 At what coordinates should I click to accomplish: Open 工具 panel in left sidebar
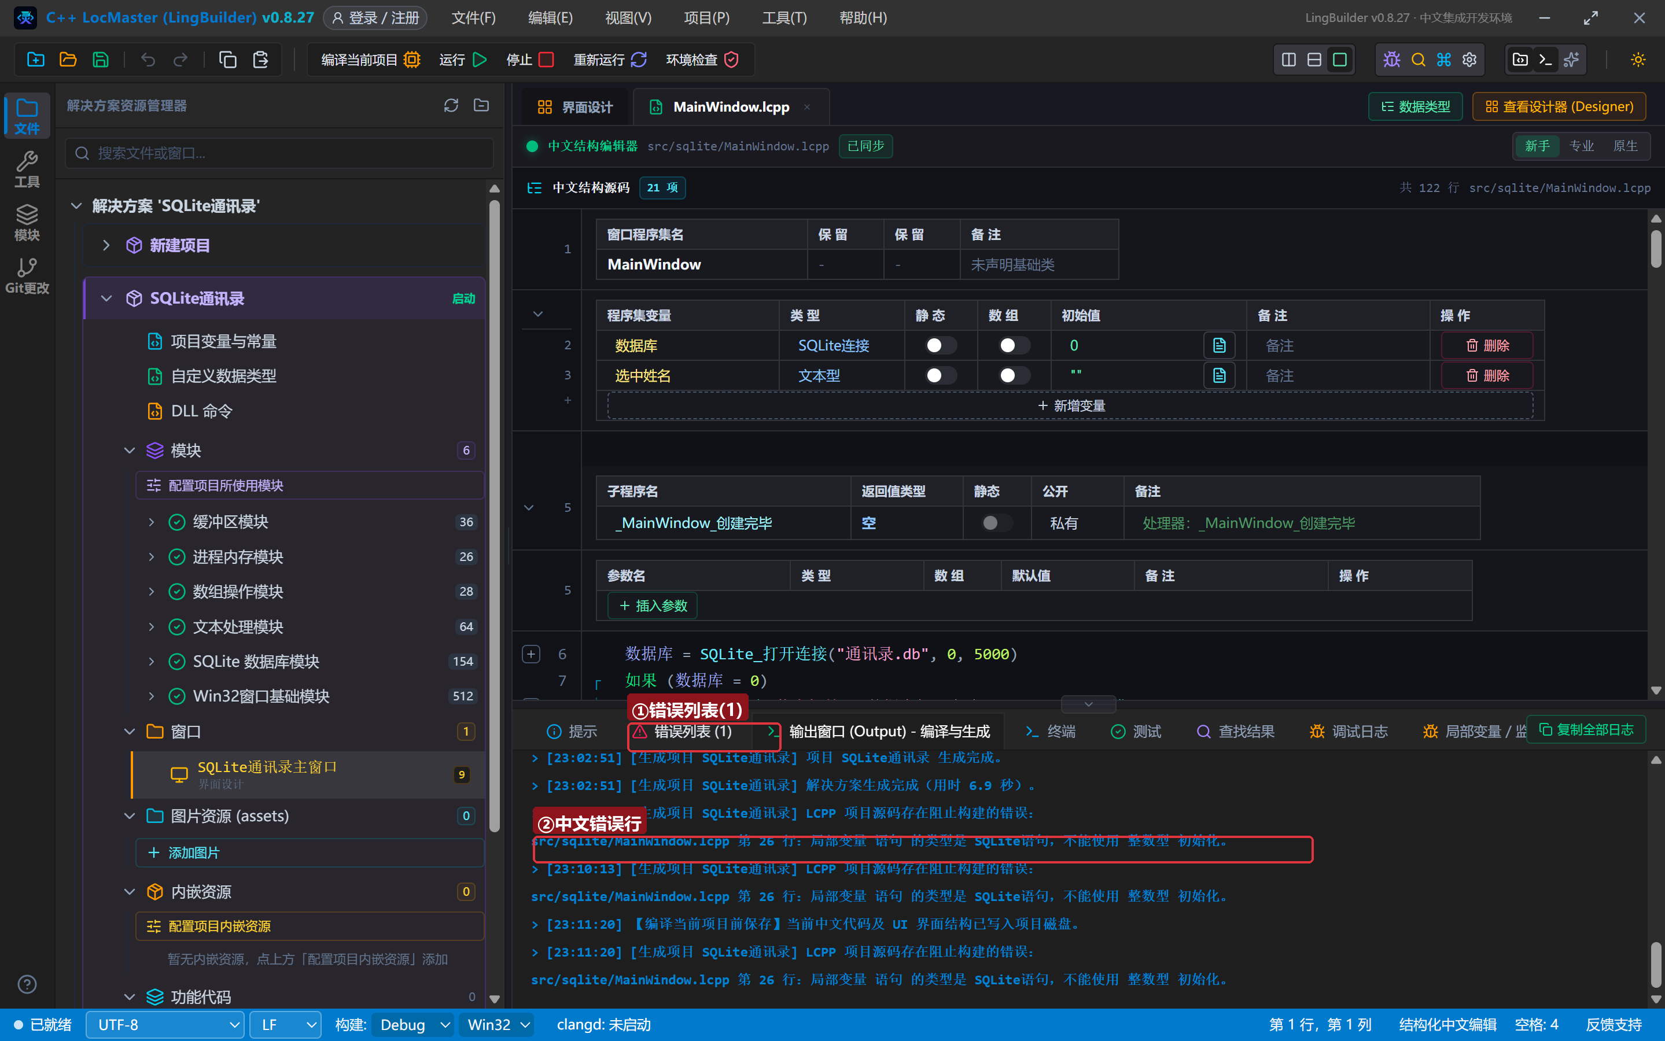tap(27, 169)
